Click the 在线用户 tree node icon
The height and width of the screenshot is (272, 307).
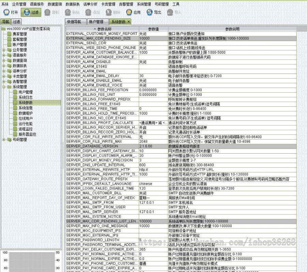[15, 118]
